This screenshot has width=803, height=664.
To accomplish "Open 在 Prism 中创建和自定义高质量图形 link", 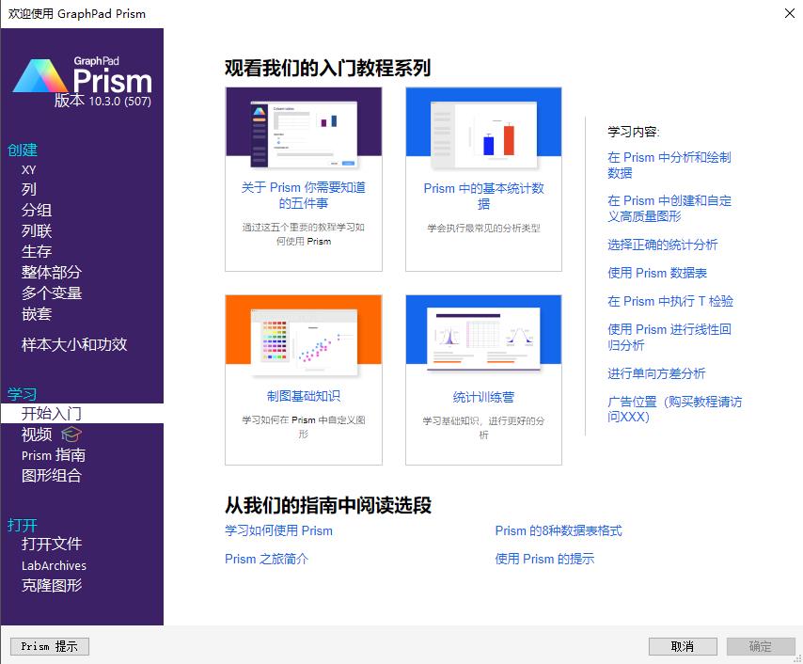I will [669, 209].
